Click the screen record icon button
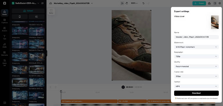Image resolution: width=223 pixels, height=106 pixels. coord(37,17)
